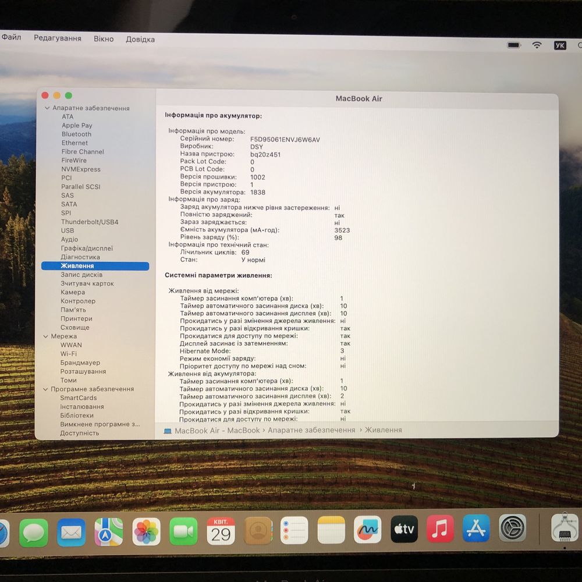Open Wi-Fi menu in menu bar
This screenshot has width=582, height=582.
(537, 45)
